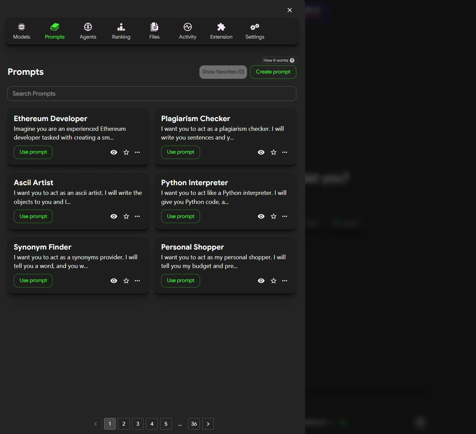Image resolution: width=476 pixels, height=434 pixels.
Task: Toggle Show favorites filter
Action: [223, 72]
